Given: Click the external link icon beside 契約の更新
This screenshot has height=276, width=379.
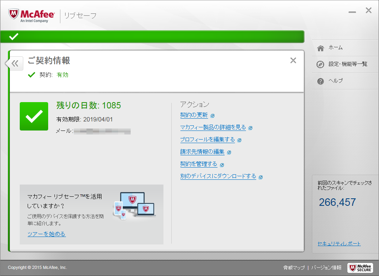Looking at the screenshot, I should tap(212, 116).
